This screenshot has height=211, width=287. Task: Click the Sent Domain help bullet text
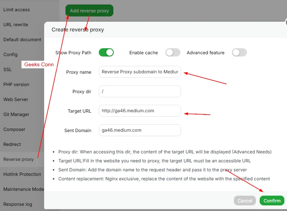153,170
